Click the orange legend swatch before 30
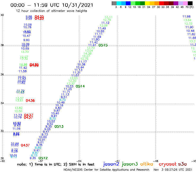This screenshot has height=172, width=196. point(157,3)
